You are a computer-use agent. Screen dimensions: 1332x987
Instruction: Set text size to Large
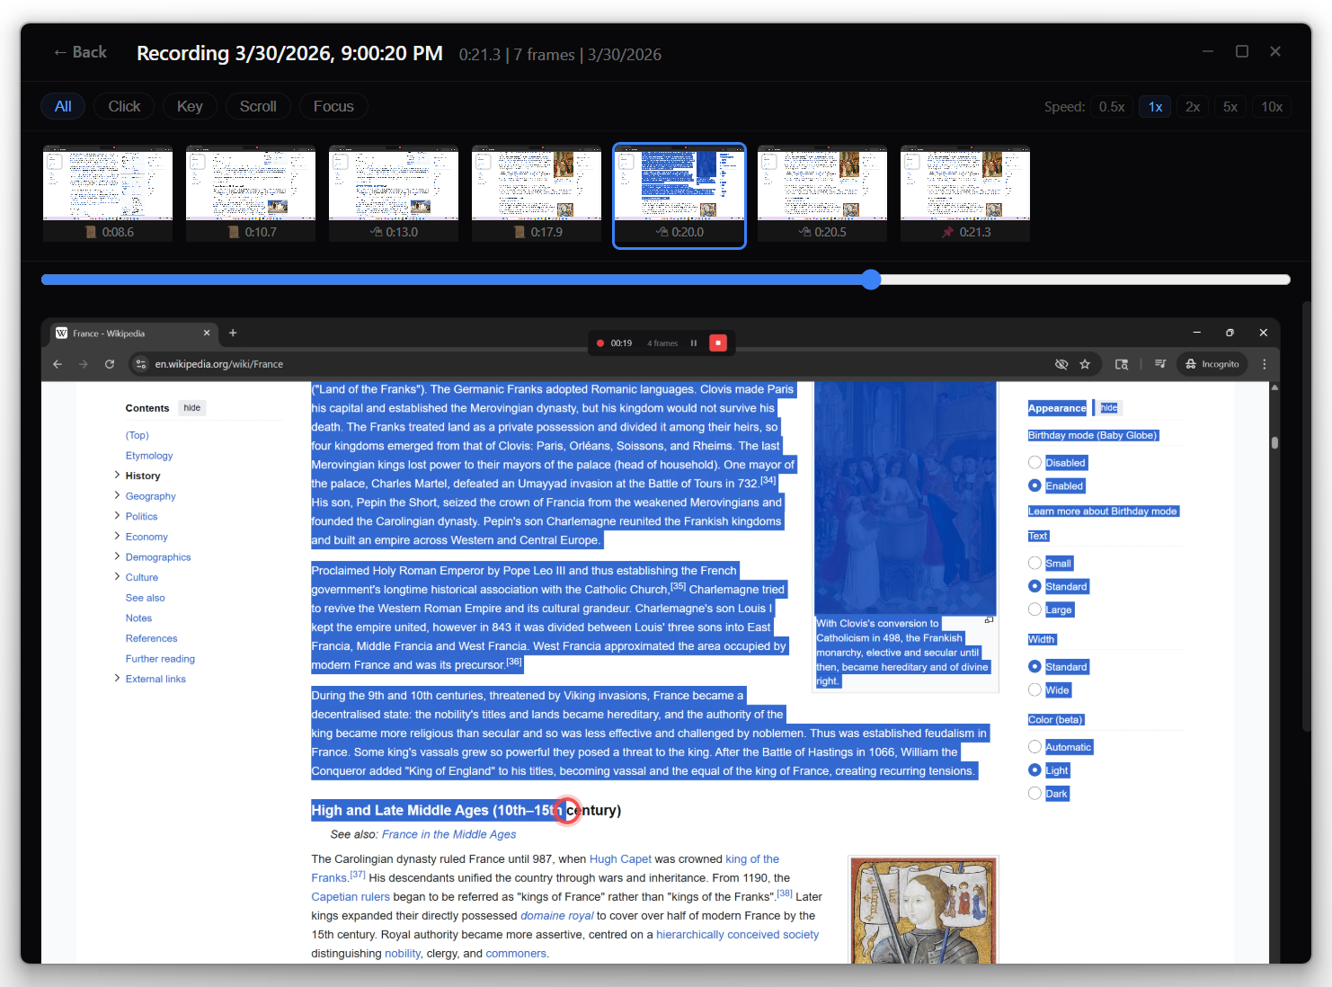coord(1035,609)
